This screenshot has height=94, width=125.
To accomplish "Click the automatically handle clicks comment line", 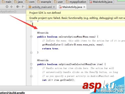I will coord(80,72).
